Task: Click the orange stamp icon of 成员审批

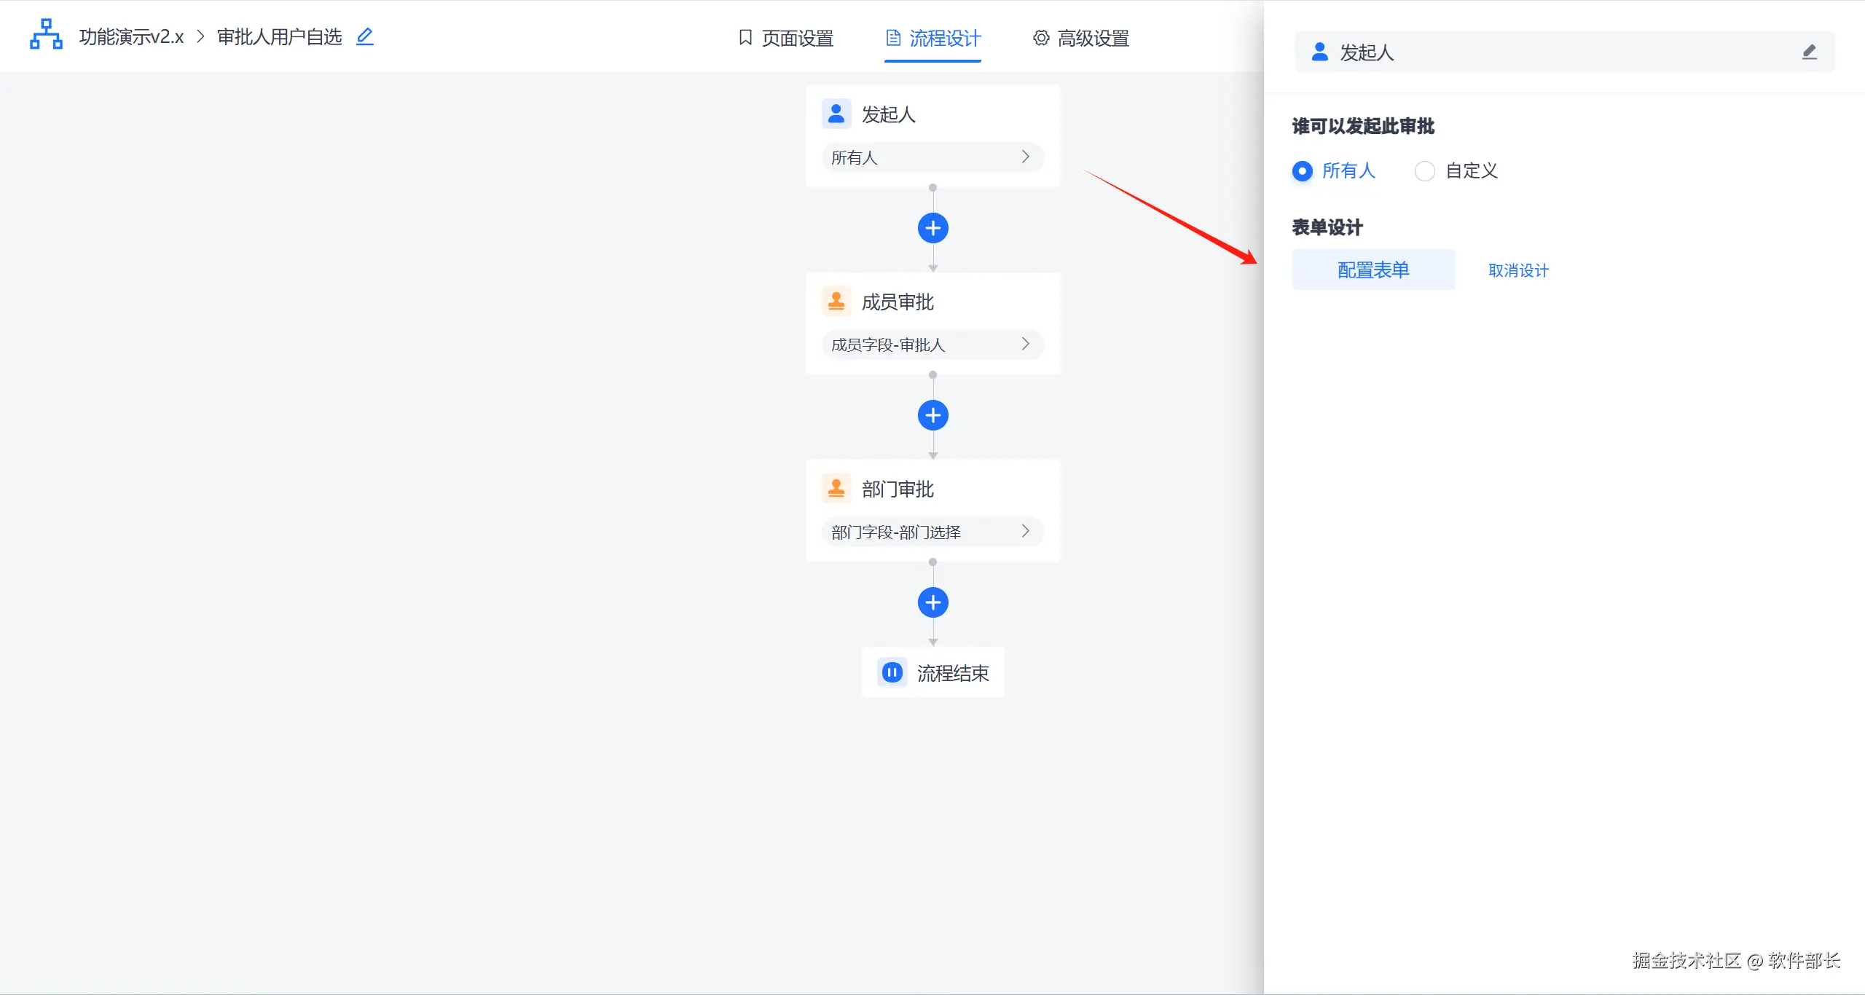Action: click(836, 301)
